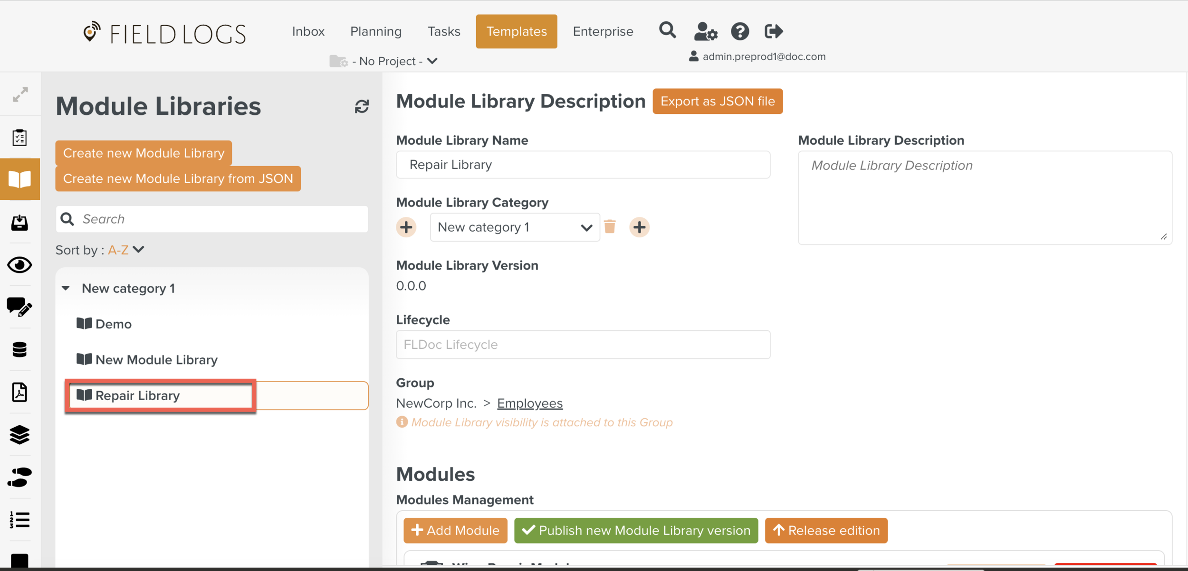Open the Enterprise menu item
1188x571 pixels.
pyautogui.click(x=603, y=31)
